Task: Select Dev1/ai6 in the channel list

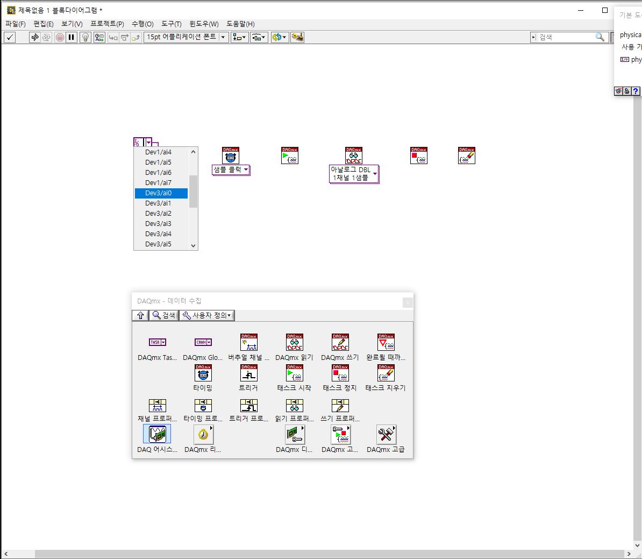Action: click(x=161, y=173)
